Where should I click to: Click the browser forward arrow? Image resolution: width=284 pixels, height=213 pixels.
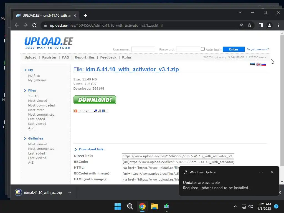click(26, 25)
